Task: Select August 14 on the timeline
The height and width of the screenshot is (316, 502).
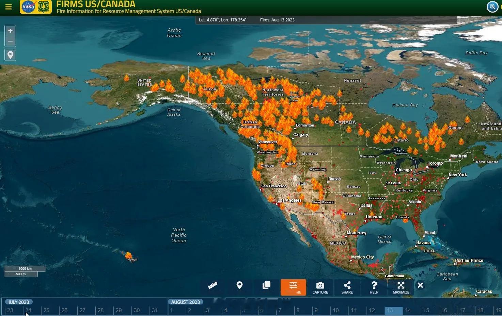Action: 408,310
